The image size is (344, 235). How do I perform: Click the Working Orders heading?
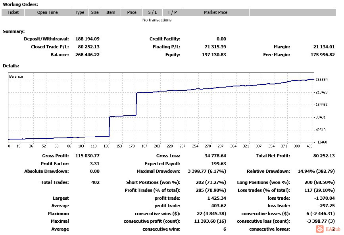(20, 4)
